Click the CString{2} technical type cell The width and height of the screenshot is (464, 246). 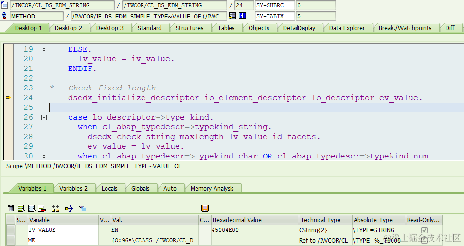325,230
